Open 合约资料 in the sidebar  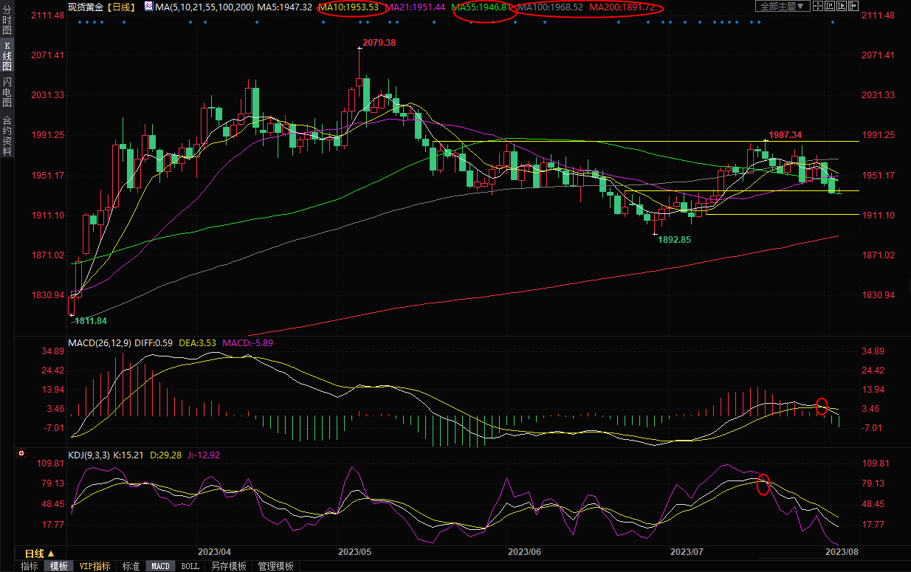pyautogui.click(x=7, y=136)
